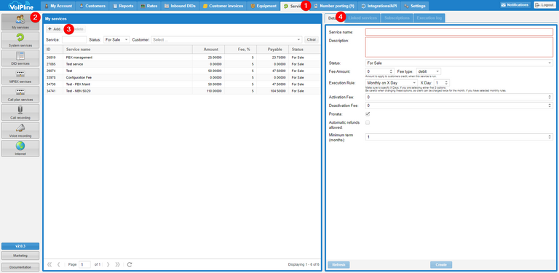Open the Equipment tab
The width and height of the screenshot is (559, 273).
(x=263, y=6)
